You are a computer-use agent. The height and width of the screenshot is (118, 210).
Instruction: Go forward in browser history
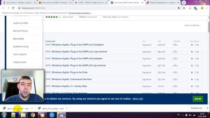tap(8, 8)
